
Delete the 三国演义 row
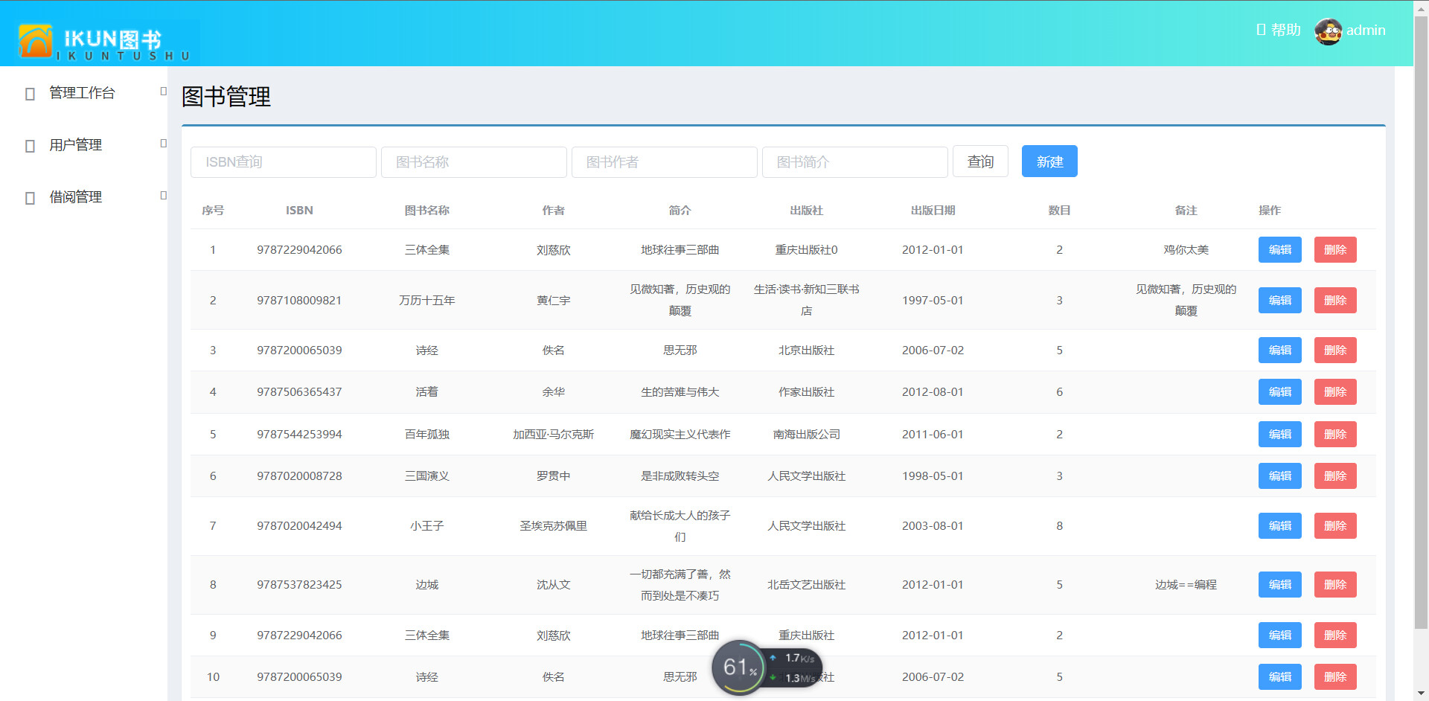pyautogui.click(x=1335, y=476)
